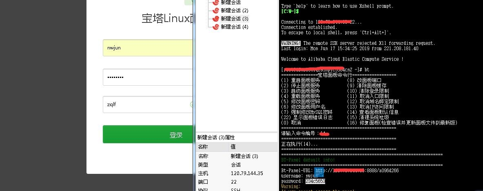Focus the username field containing nwjun
This screenshot has height=191, width=483.
coord(148,48)
